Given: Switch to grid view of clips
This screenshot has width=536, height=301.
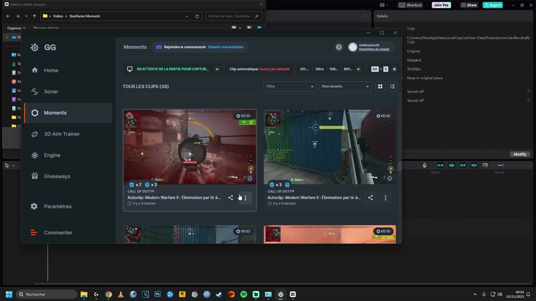Looking at the screenshot, I should tap(380, 87).
